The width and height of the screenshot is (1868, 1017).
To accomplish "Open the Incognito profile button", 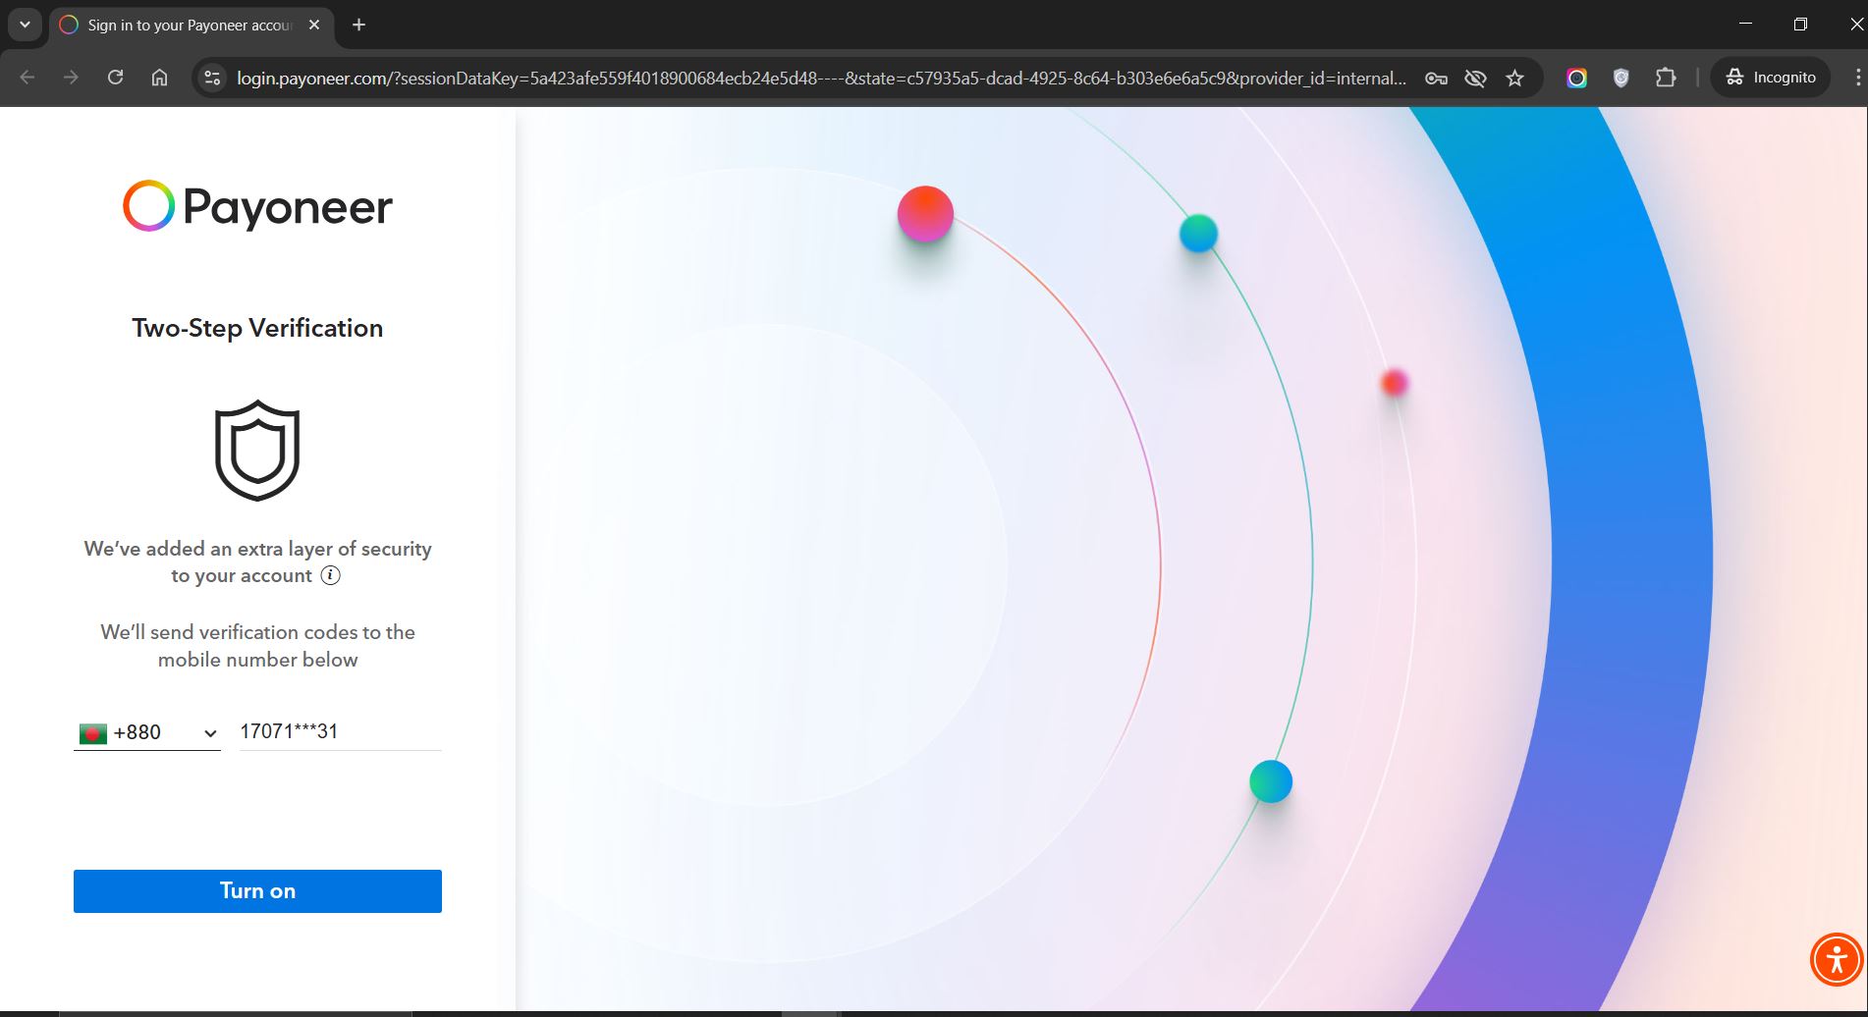I will 1771,78.
